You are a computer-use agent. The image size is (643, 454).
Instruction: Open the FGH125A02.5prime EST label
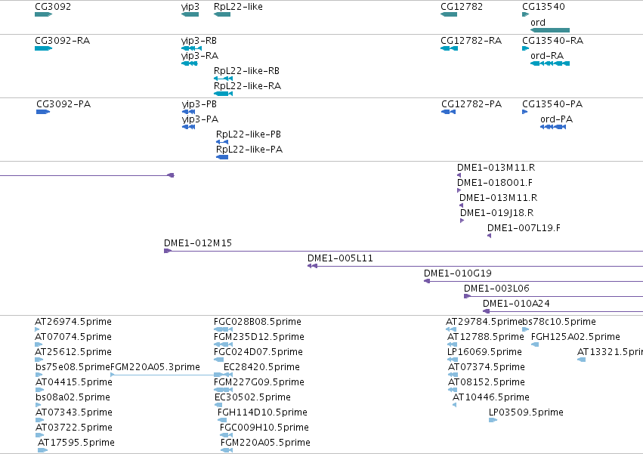[x=575, y=337]
